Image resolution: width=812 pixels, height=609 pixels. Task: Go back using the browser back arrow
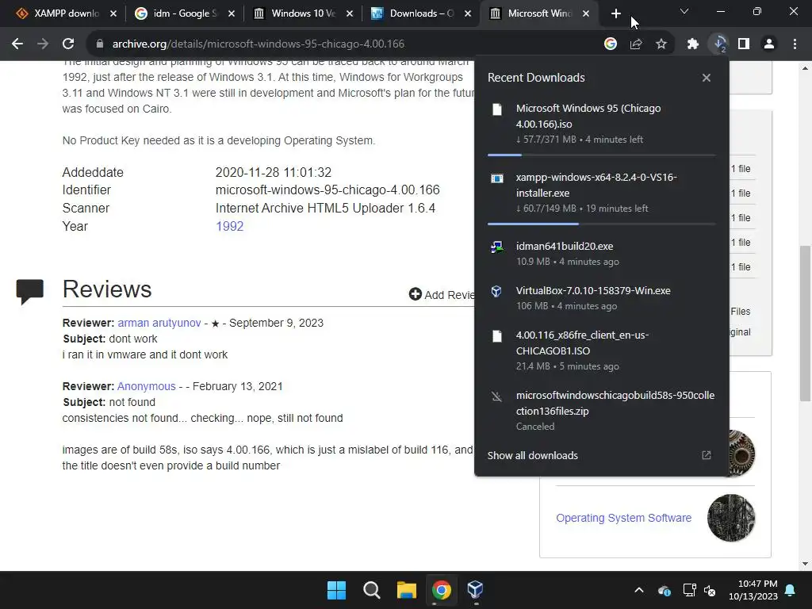click(x=17, y=44)
